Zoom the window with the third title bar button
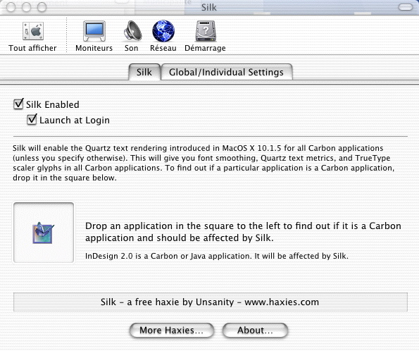The width and height of the screenshot is (419, 351). click(42, 7)
